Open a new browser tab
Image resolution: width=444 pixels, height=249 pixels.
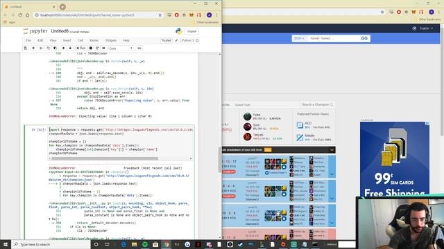click(62, 6)
